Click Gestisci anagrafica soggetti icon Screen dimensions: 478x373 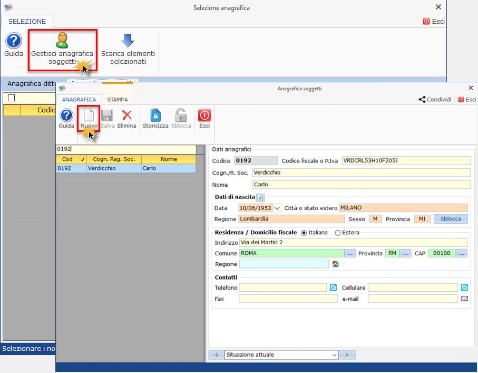click(x=62, y=40)
